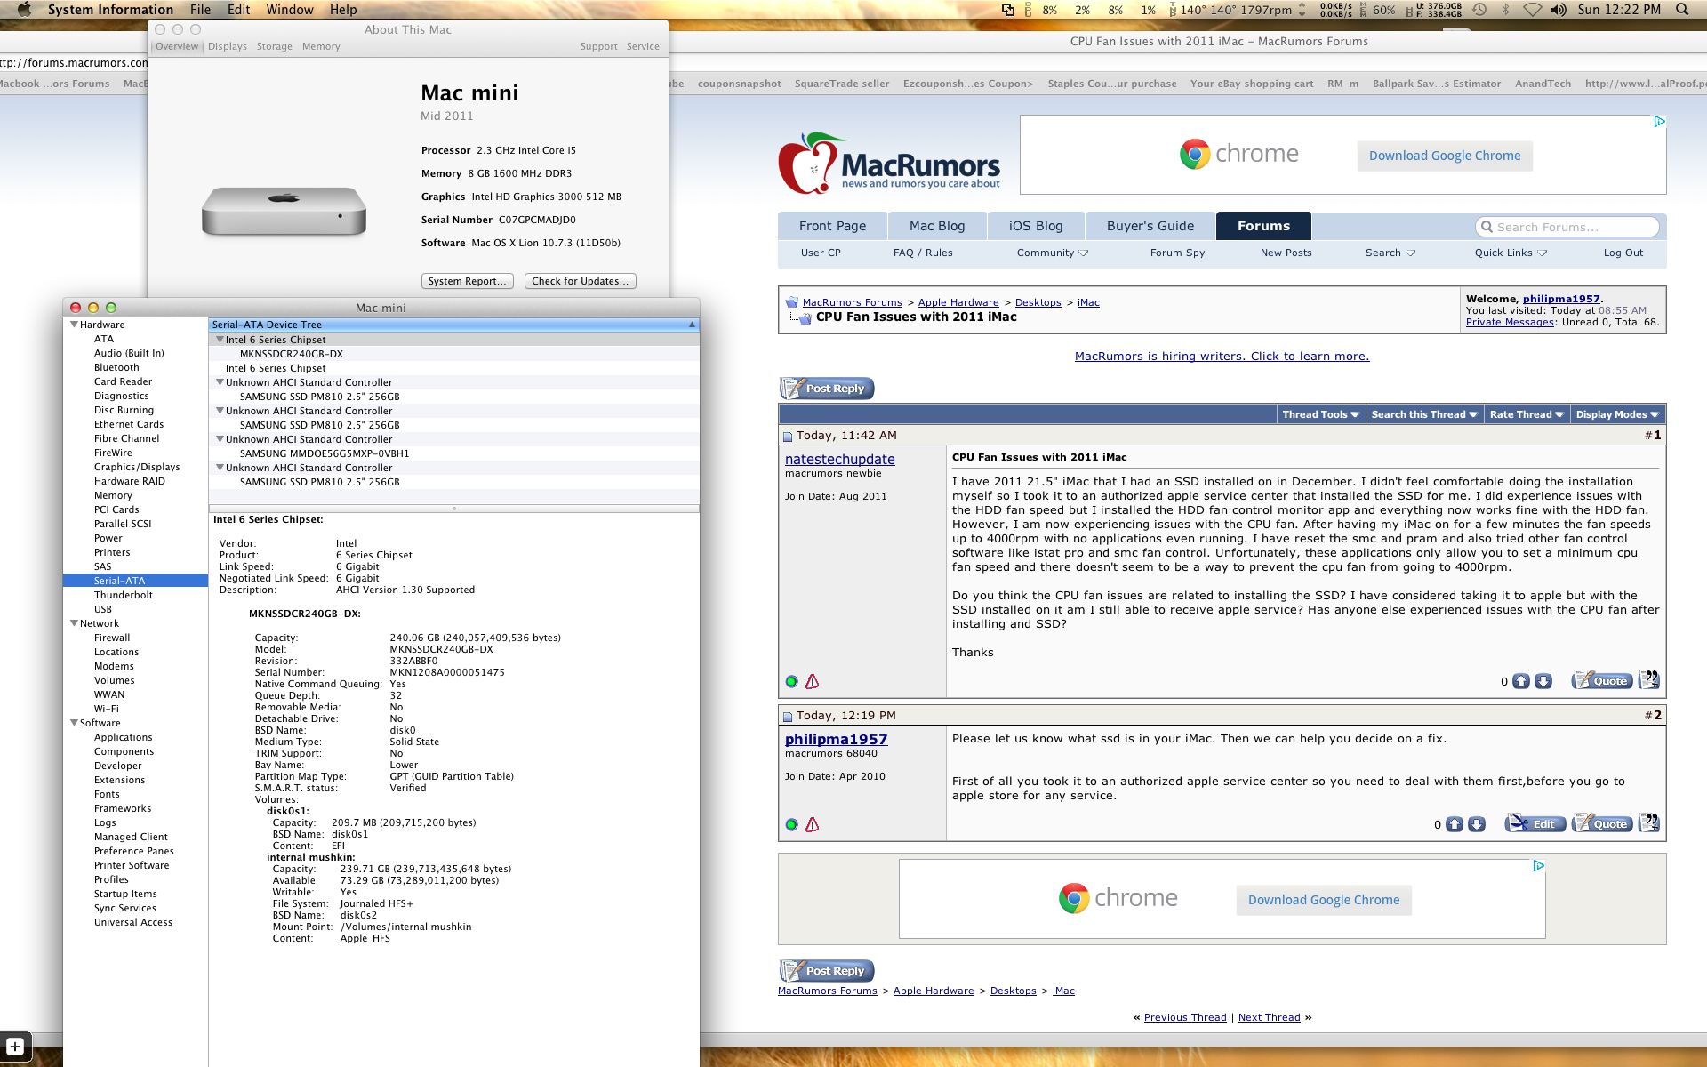Open the File menu
This screenshot has width=1707, height=1067.
coord(200,10)
